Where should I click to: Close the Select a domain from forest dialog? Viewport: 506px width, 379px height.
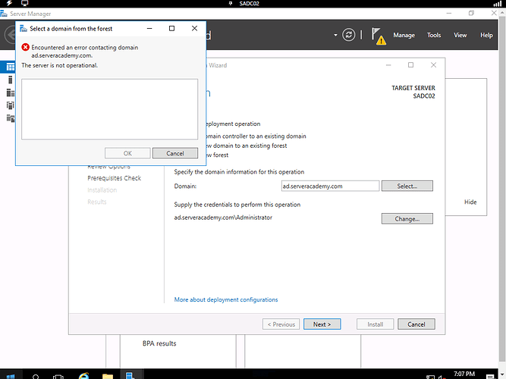pos(194,28)
